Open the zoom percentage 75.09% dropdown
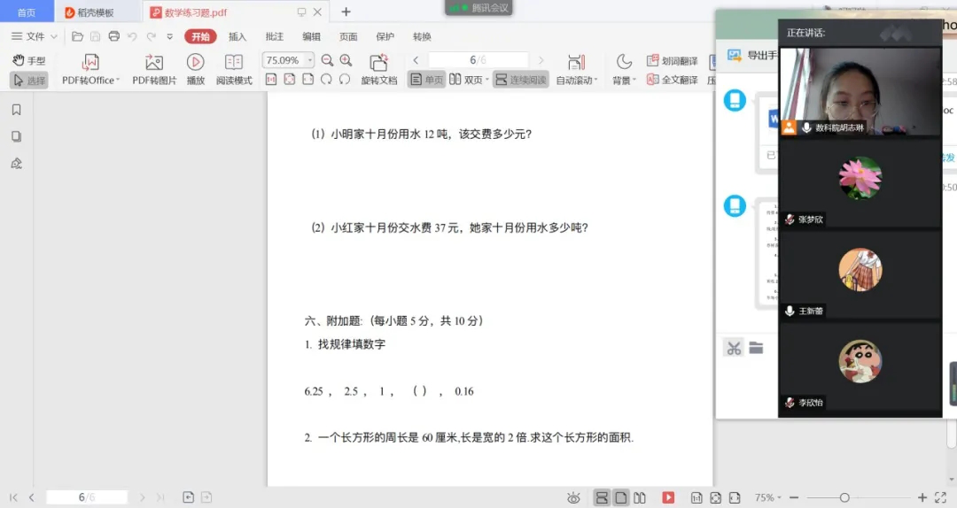 point(309,60)
